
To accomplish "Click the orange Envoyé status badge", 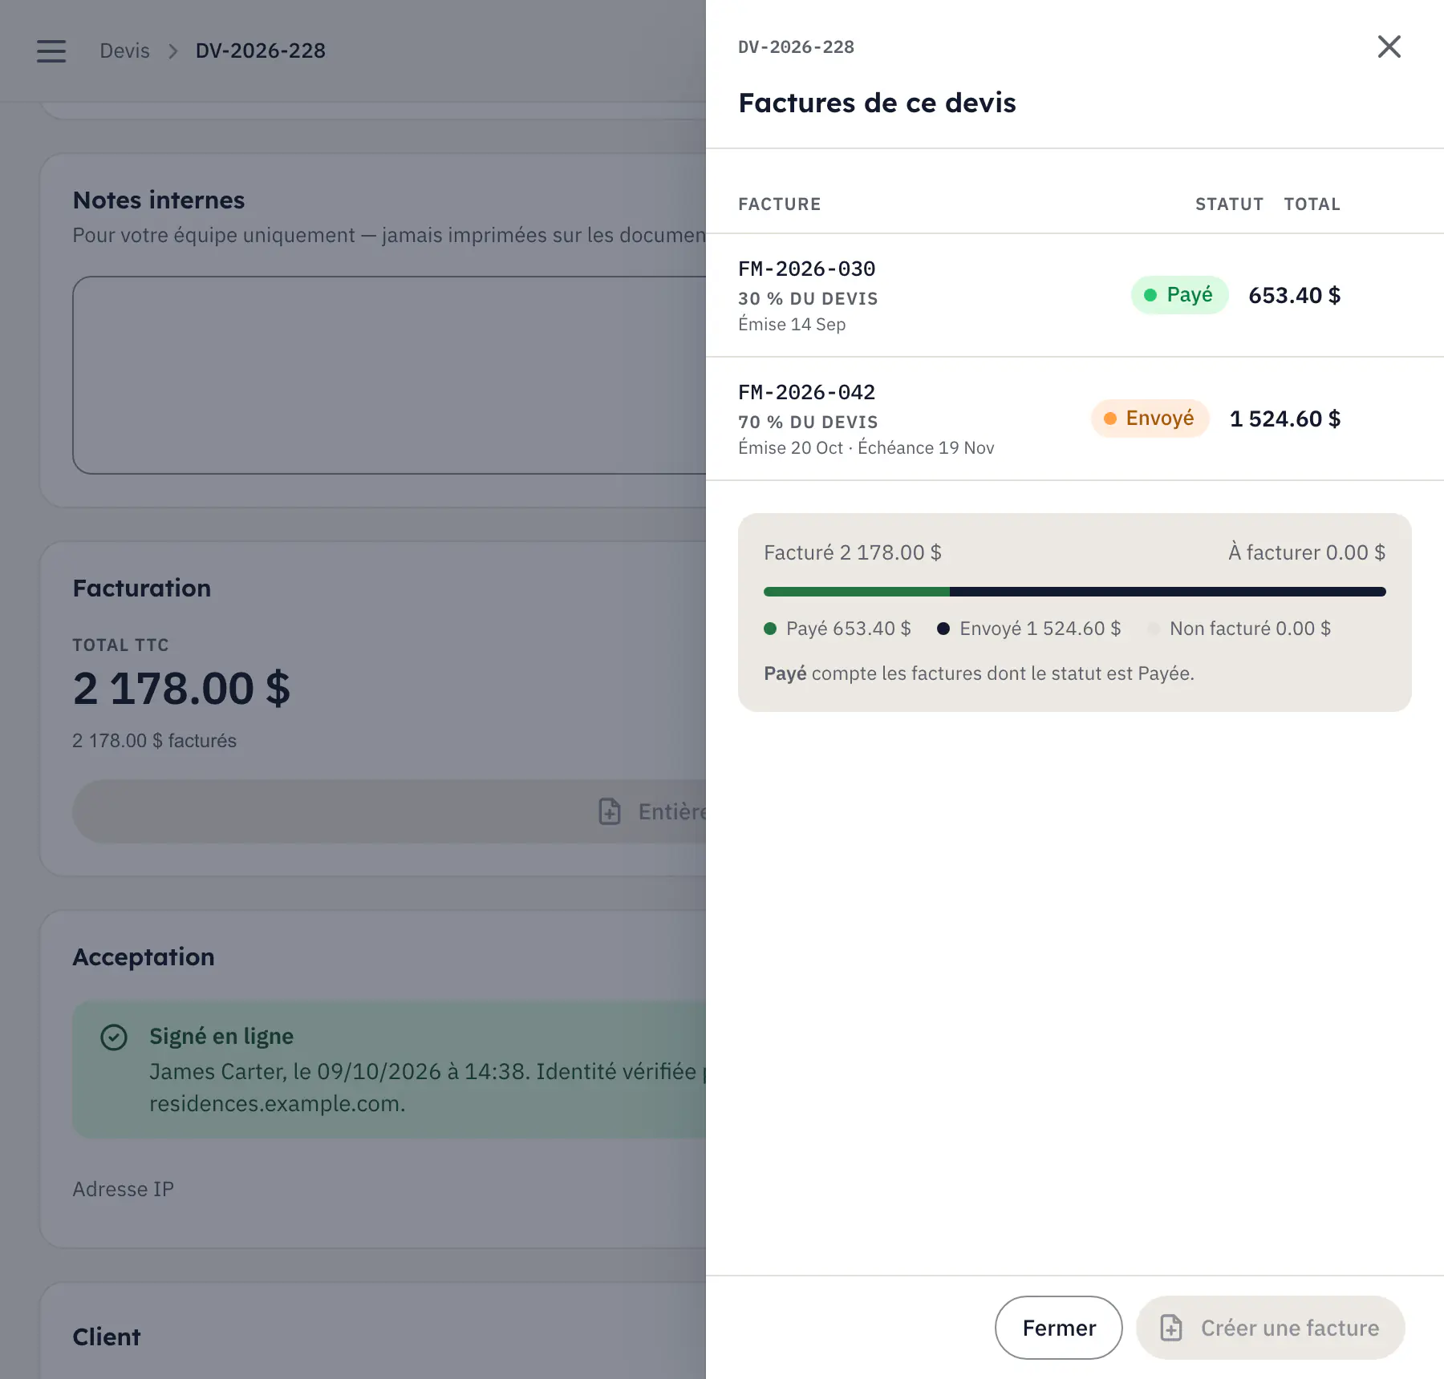I will 1150,419.
